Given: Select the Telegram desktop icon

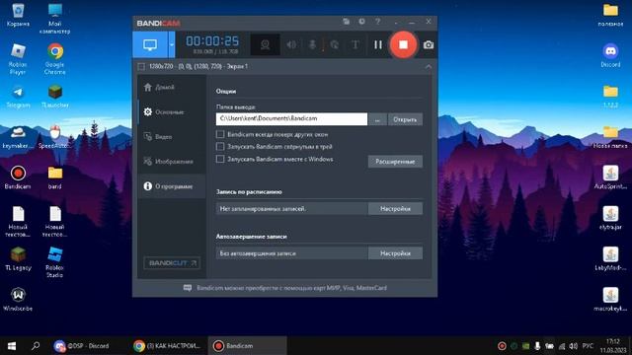Looking at the screenshot, I should coord(18,97).
